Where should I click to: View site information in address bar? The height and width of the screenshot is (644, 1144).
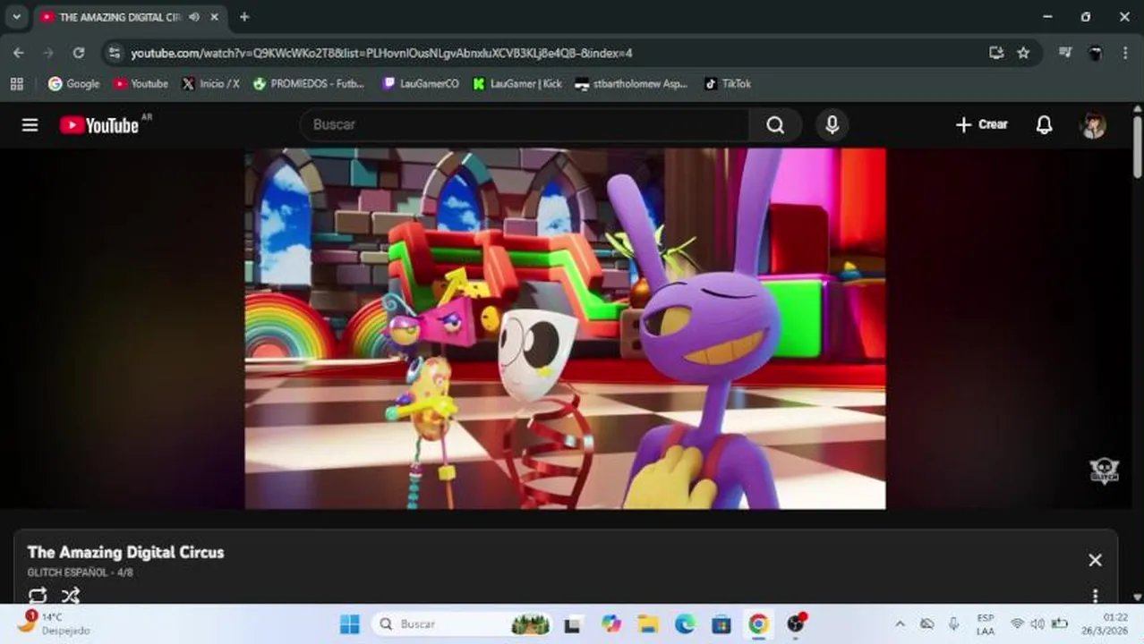[114, 53]
